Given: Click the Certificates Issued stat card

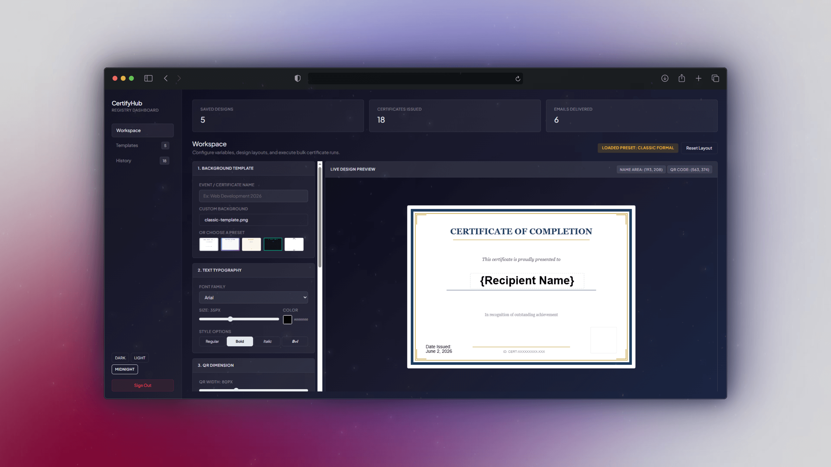Looking at the screenshot, I should (455, 116).
